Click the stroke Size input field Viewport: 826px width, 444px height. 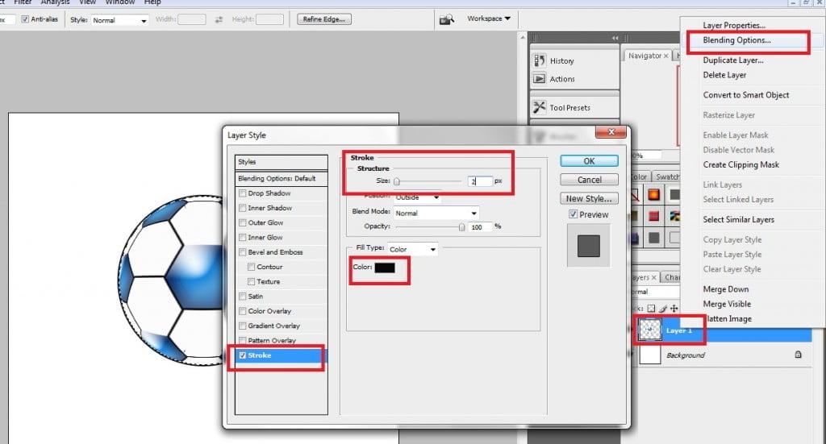coord(479,181)
